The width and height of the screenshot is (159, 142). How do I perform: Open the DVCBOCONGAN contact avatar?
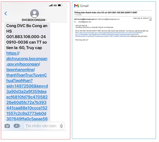coord(34,13)
